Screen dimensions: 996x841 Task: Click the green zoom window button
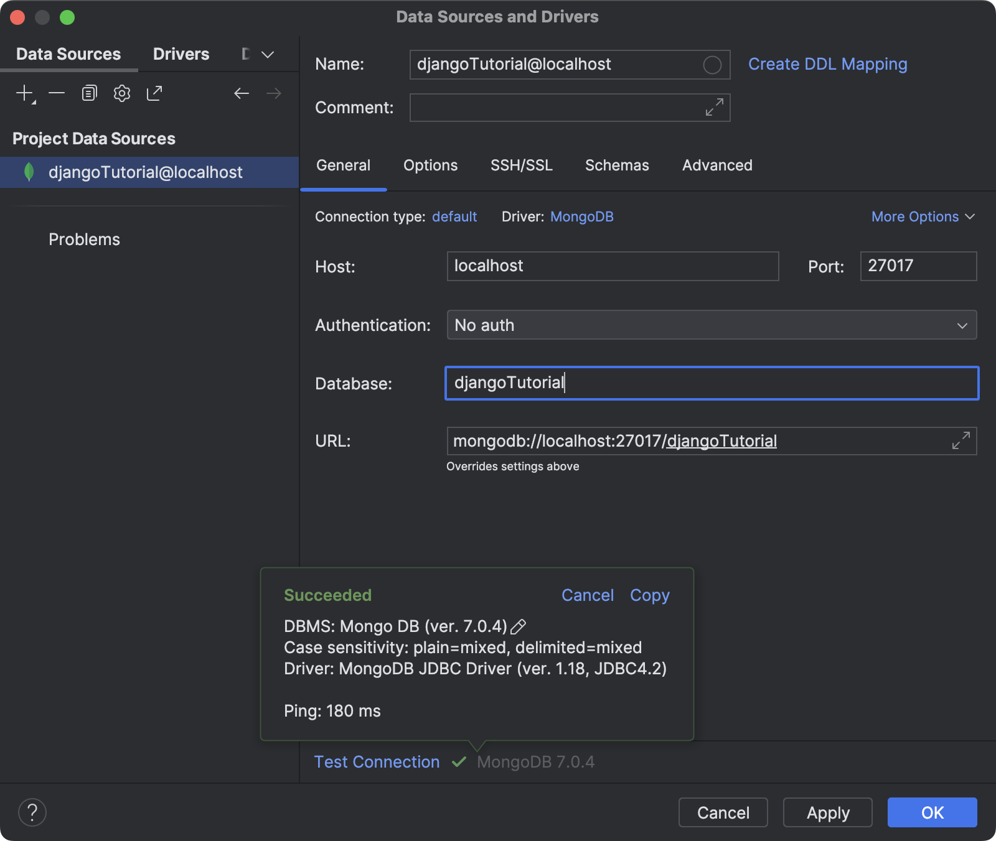point(67,17)
